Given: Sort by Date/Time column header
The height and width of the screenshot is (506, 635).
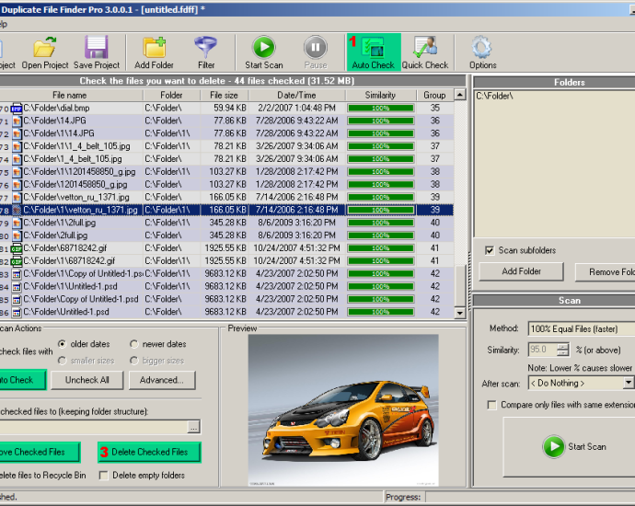Looking at the screenshot, I should click(x=297, y=95).
